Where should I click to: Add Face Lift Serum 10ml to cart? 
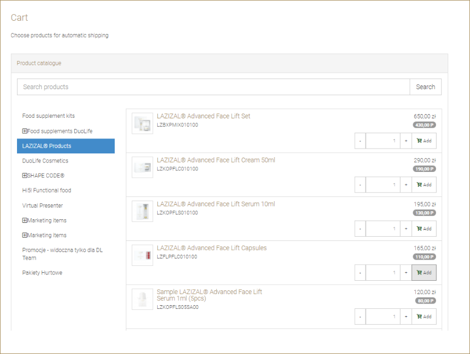pos(424,229)
